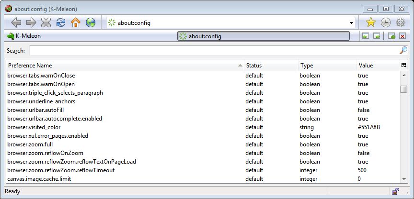The image size is (414, 199).
Task: Open the Home page icon
Action: (x=76, y=22)
